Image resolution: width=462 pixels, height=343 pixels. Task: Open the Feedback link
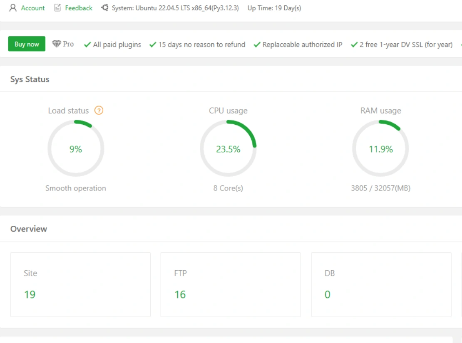(79, 8)
